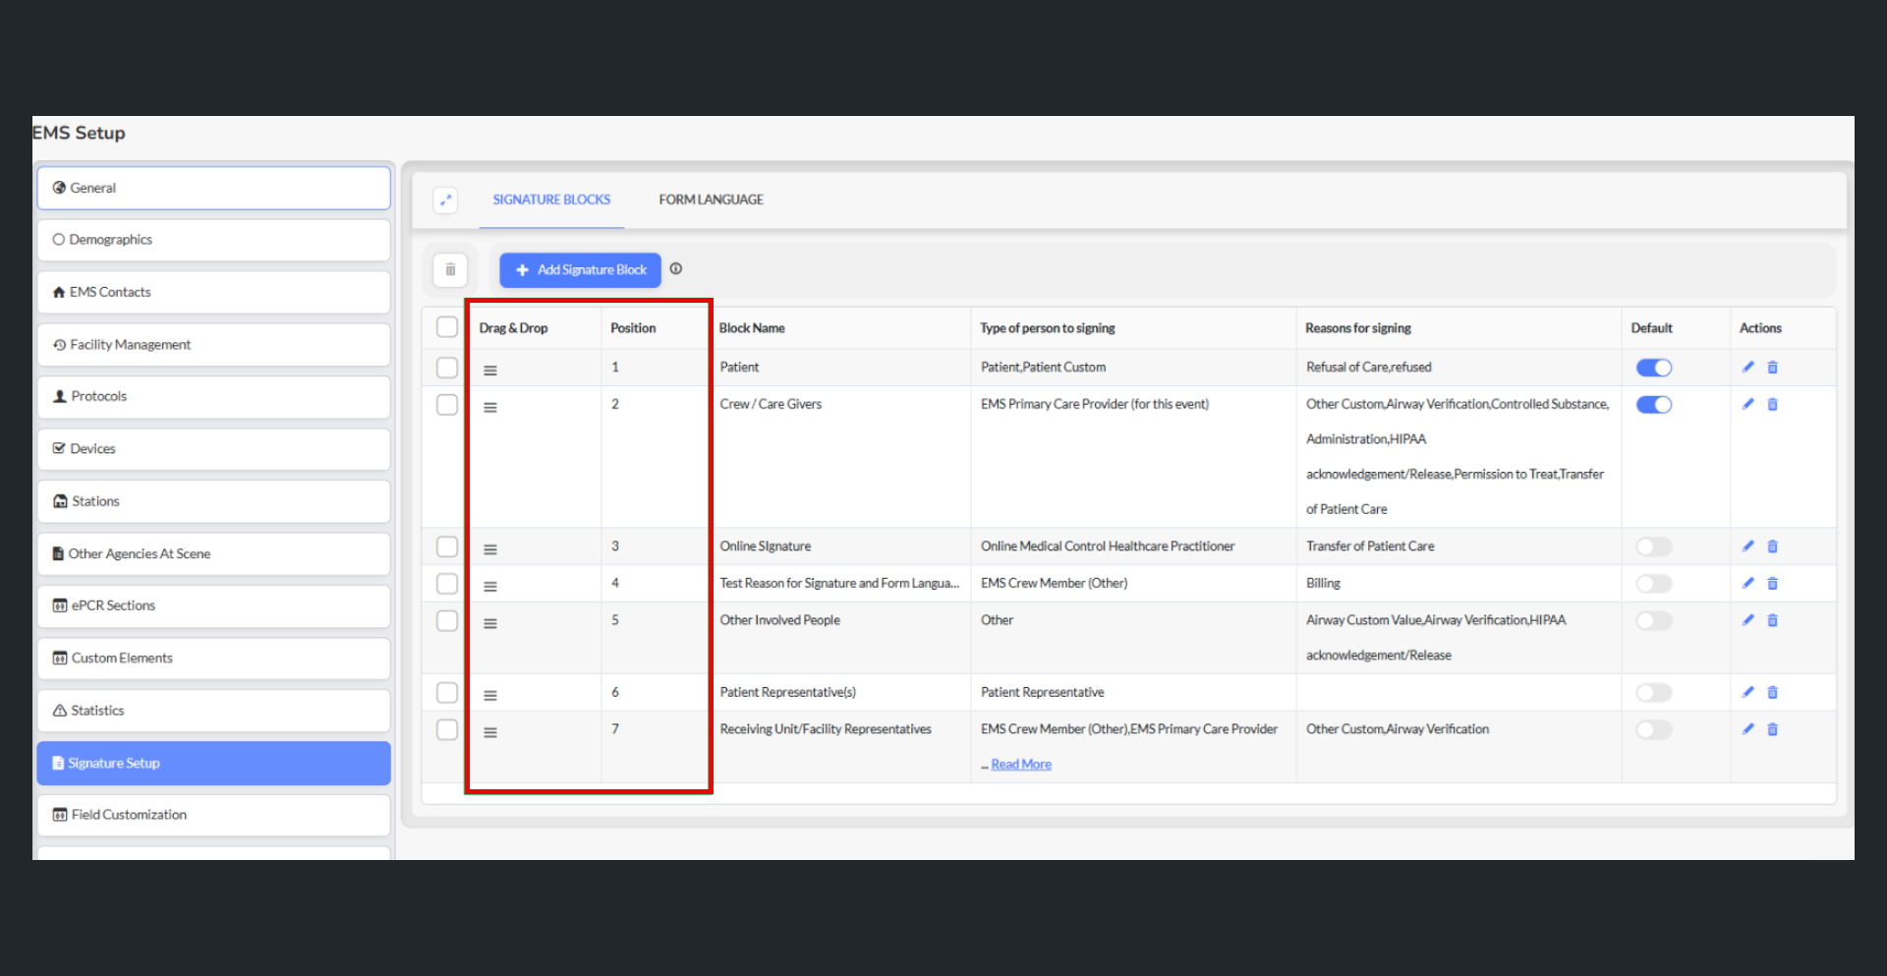
Task: Edit the Other Involved People block
Action: tap(1747, 620)
